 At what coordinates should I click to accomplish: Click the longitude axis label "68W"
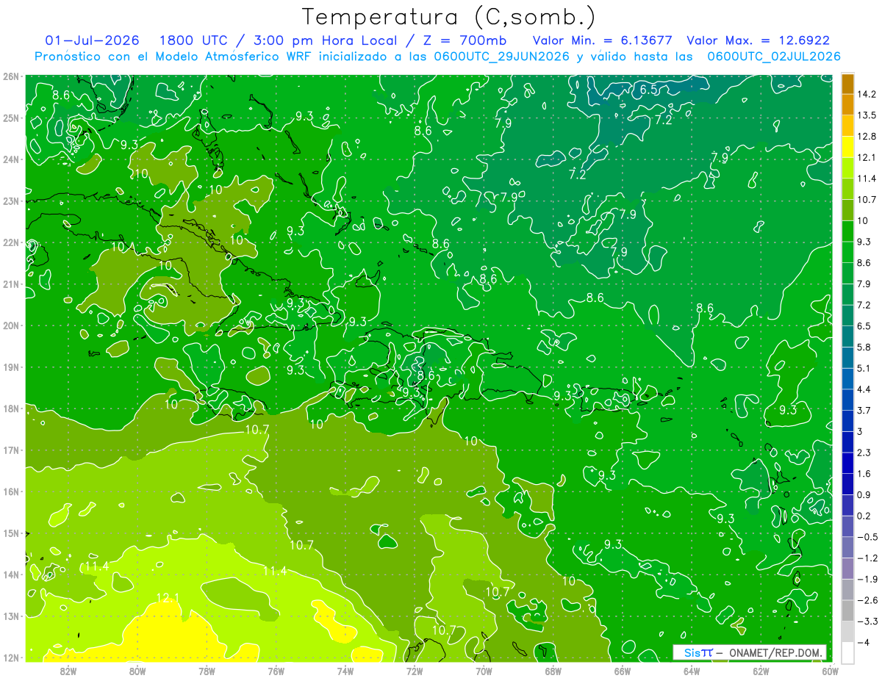[553, 670]
